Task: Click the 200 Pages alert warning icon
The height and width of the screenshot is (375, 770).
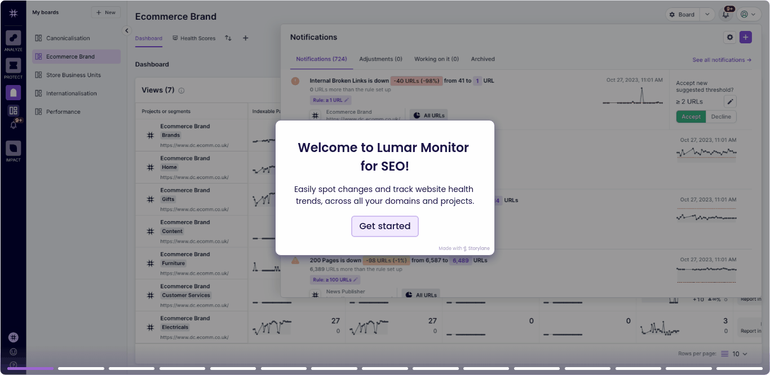Action: (295, 261)
